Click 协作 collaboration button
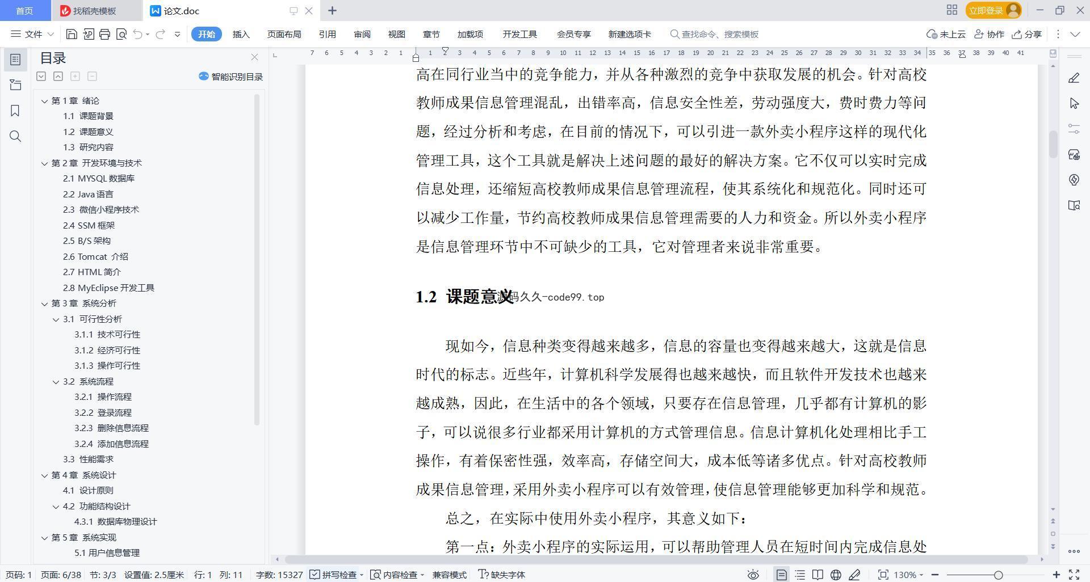Screen dimensions: 1090x582 (989, 34)
